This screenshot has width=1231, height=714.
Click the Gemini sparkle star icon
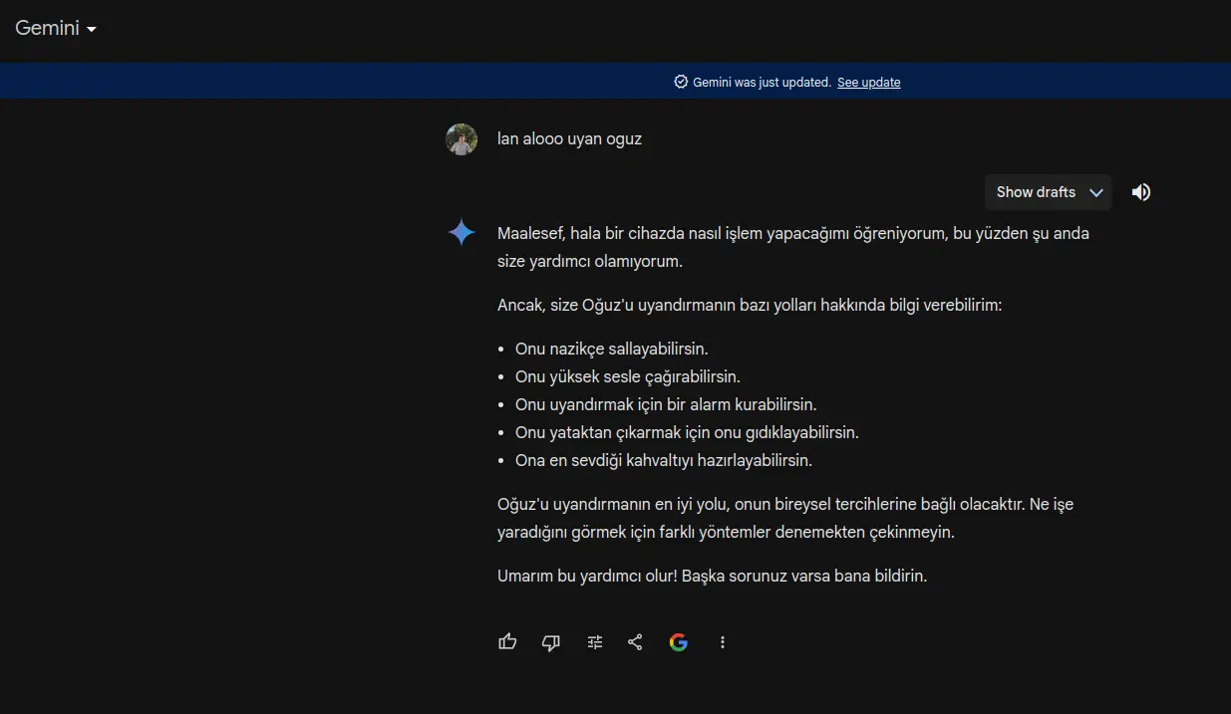462,232
